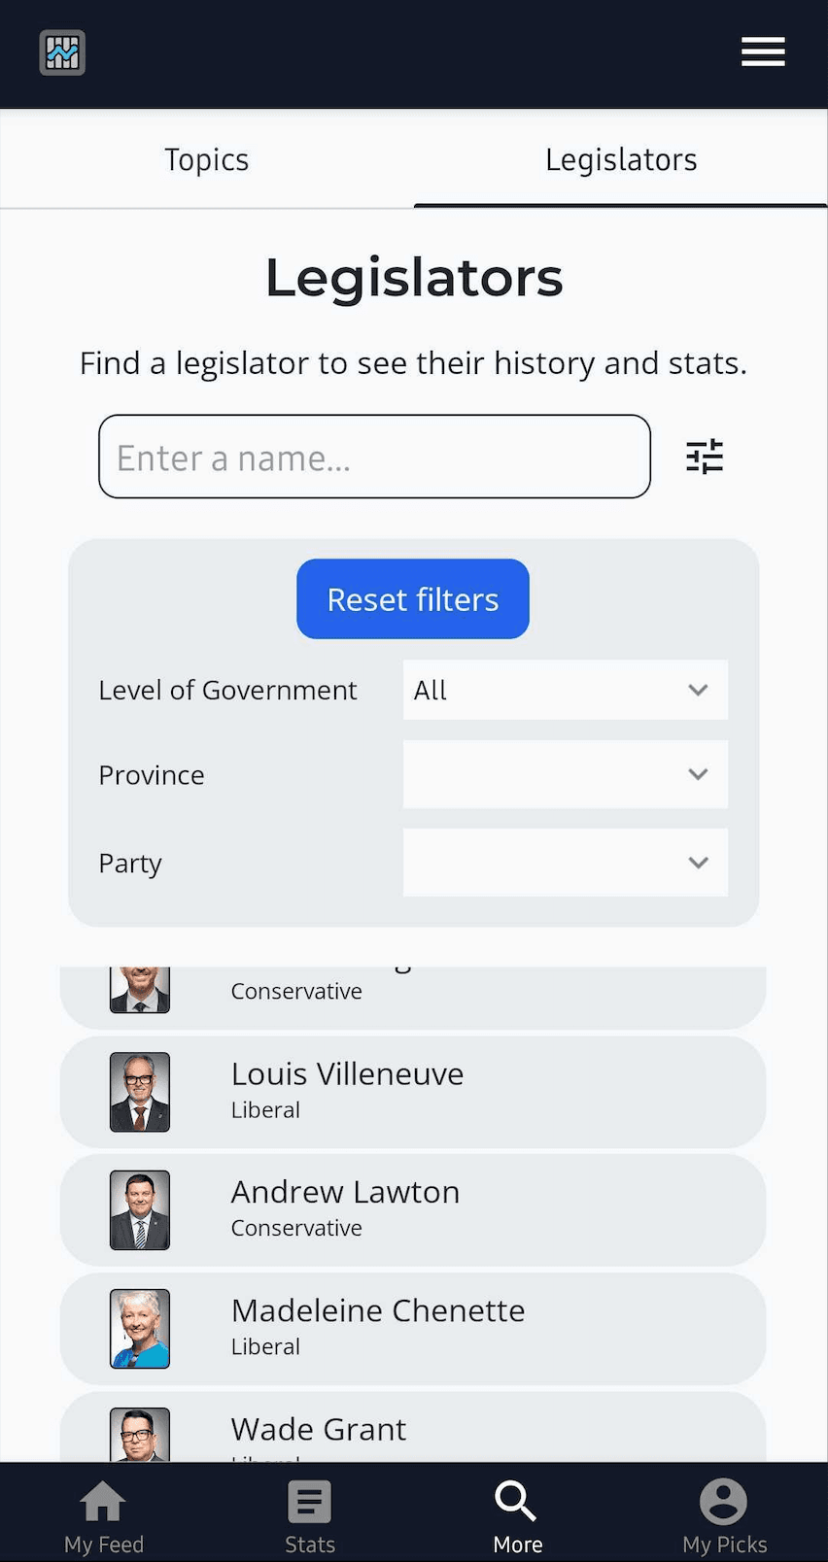Open the Party dropdown
The height and width of the screenshot is (1562, 828).
point(565,863)
